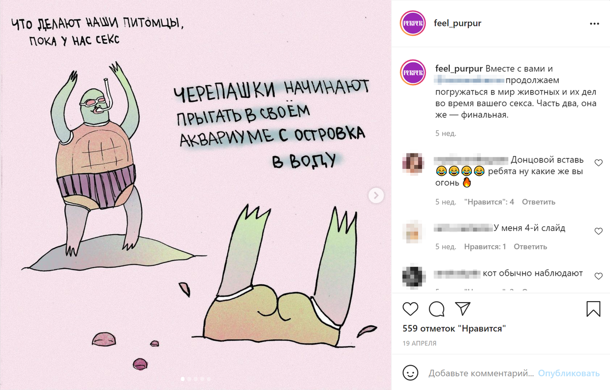The height and width of the screenshot is (390, 610).
Task: Open emoji picker smiley in comment field
Action: point(410,373)
